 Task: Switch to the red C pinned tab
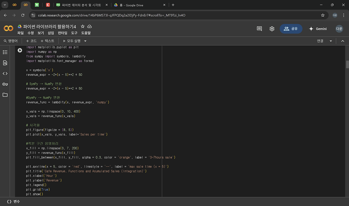tap(48, 5)
